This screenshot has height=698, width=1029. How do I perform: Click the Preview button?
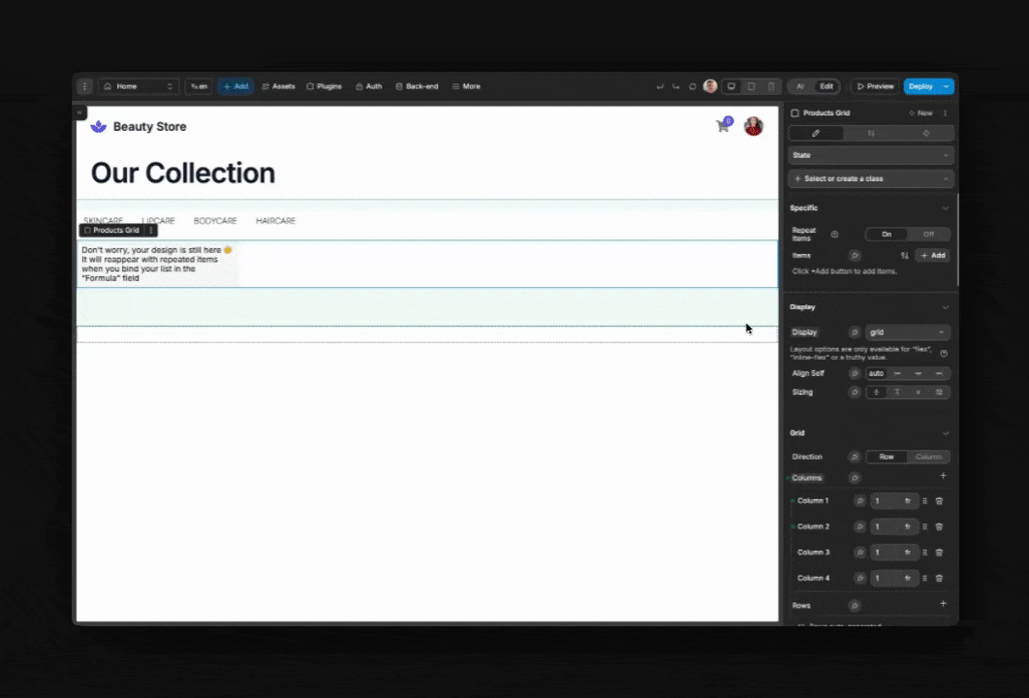(874, 86)
